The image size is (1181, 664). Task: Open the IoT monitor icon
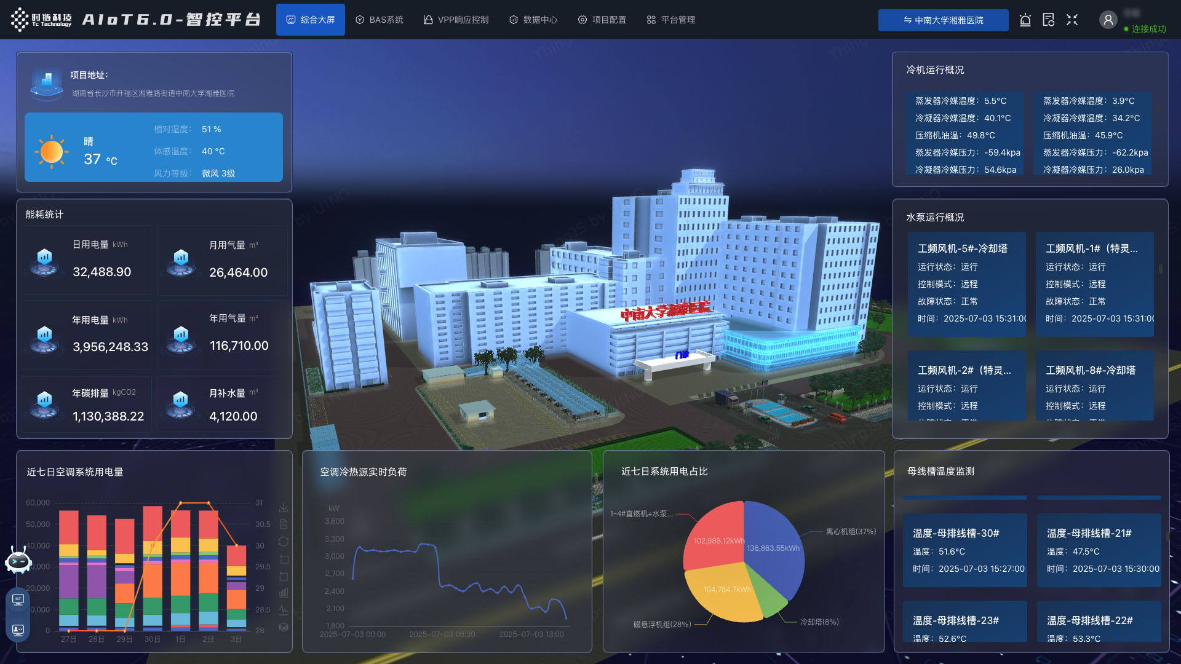coord(18,599)
